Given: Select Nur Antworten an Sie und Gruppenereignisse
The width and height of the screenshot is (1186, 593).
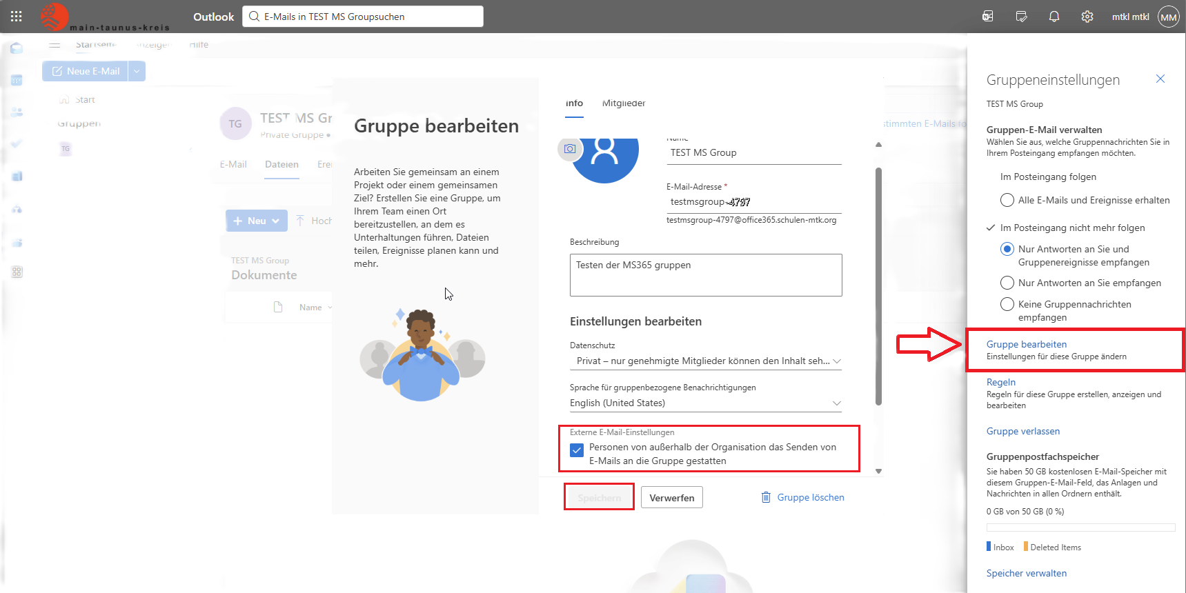Looking at the screenshot, I should [x=1007, y=249].
